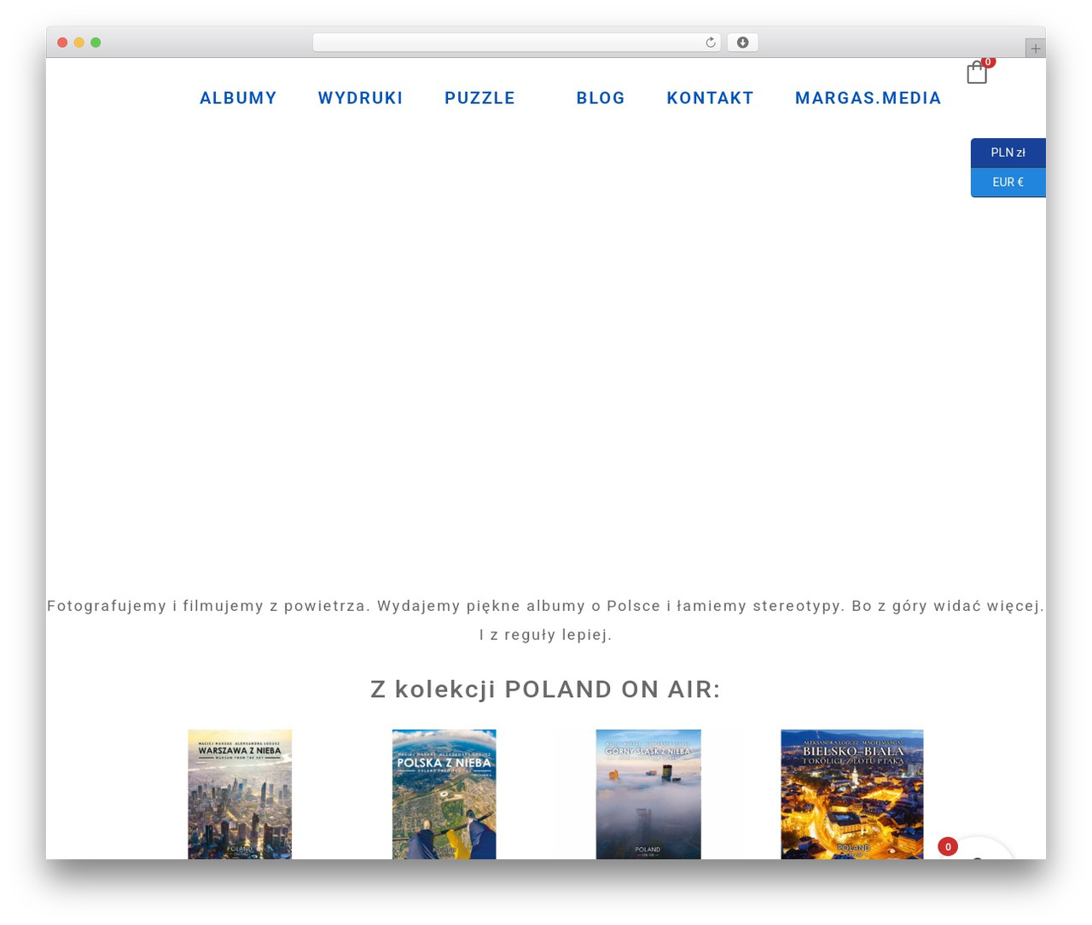1092x925 pixels.
Task: Focus the browser address bar
Action: click(x=516, y=43)
